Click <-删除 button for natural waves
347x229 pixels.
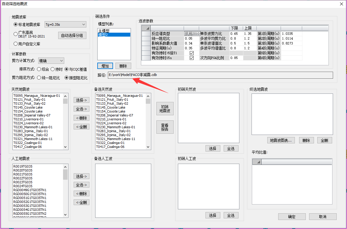tap(82, 118)
